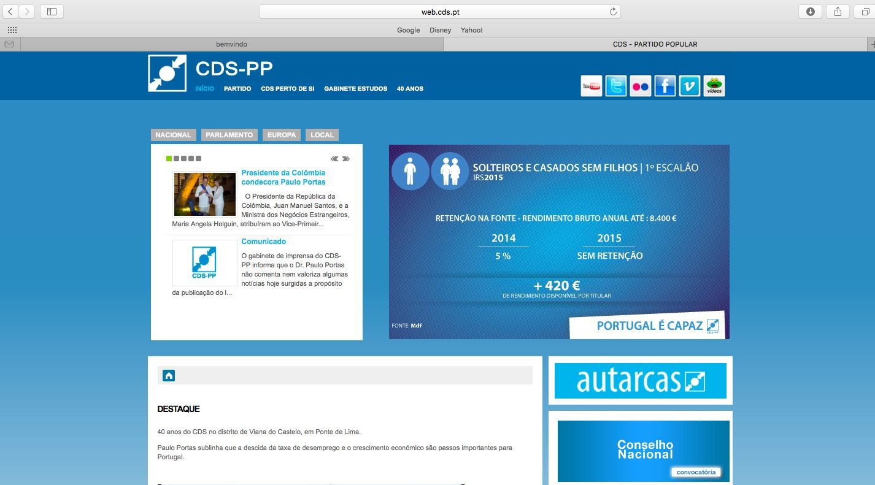Image resolution: width=875 pixels, height=485 pixels.
Task: Open the YouTube social icon
Action: pos(592,86)
